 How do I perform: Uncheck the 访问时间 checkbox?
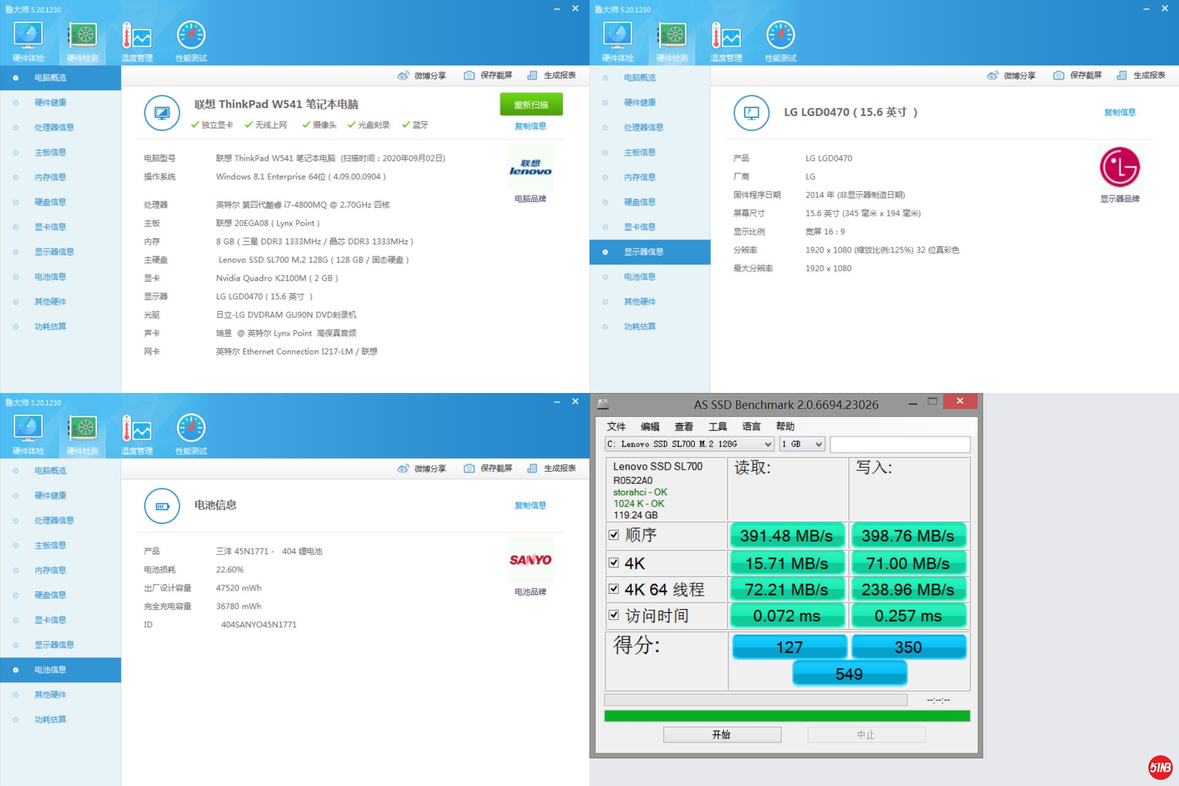click(613, 615)
